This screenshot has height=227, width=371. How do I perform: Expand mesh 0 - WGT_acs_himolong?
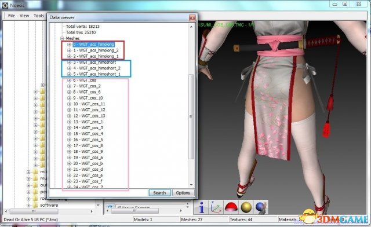69,44
